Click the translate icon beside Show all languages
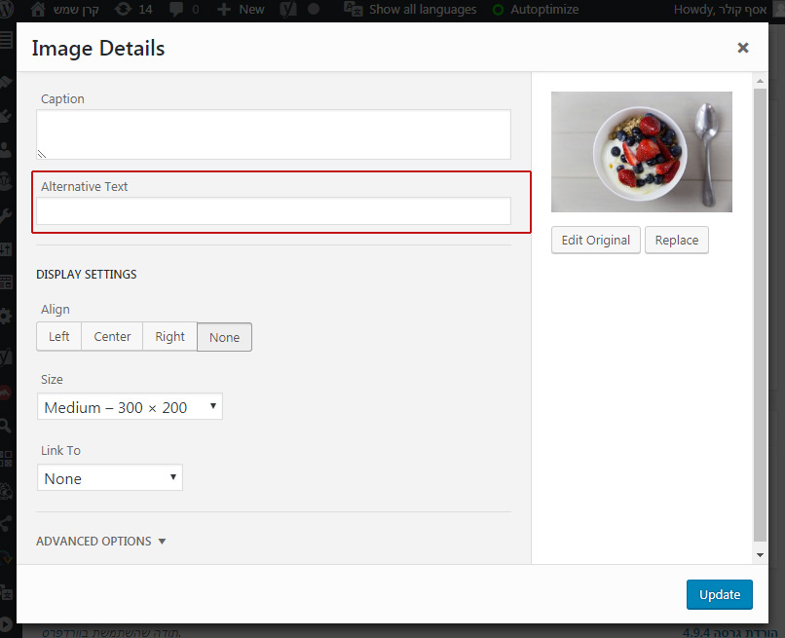Image resolution: width=785 pixels, height=638 pixels. 353,9
